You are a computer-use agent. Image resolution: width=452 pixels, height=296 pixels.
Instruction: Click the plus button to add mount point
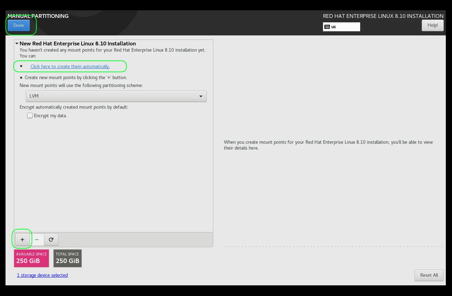(22, 240)
